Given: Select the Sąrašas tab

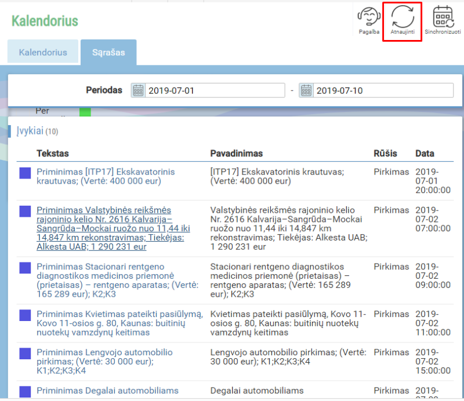Looking at the screenshot, I should click(x=108, y=52).
